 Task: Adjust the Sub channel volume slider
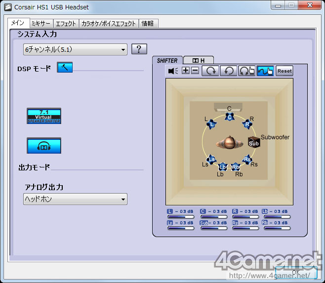coord(214,228)
